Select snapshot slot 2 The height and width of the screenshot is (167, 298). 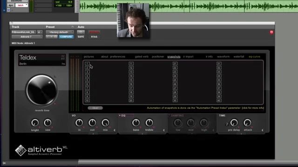tap(87, 68)
